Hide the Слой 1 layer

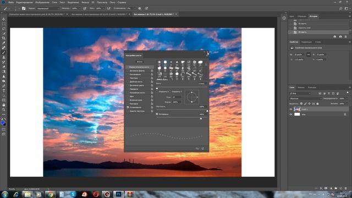tap(291, 109)
